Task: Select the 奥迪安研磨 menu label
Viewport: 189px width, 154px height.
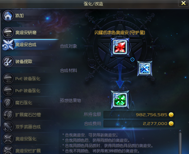Action: click(26, 33)
